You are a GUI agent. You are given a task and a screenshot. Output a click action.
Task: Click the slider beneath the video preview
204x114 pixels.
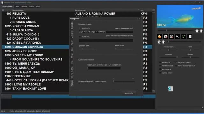point(176,30)
